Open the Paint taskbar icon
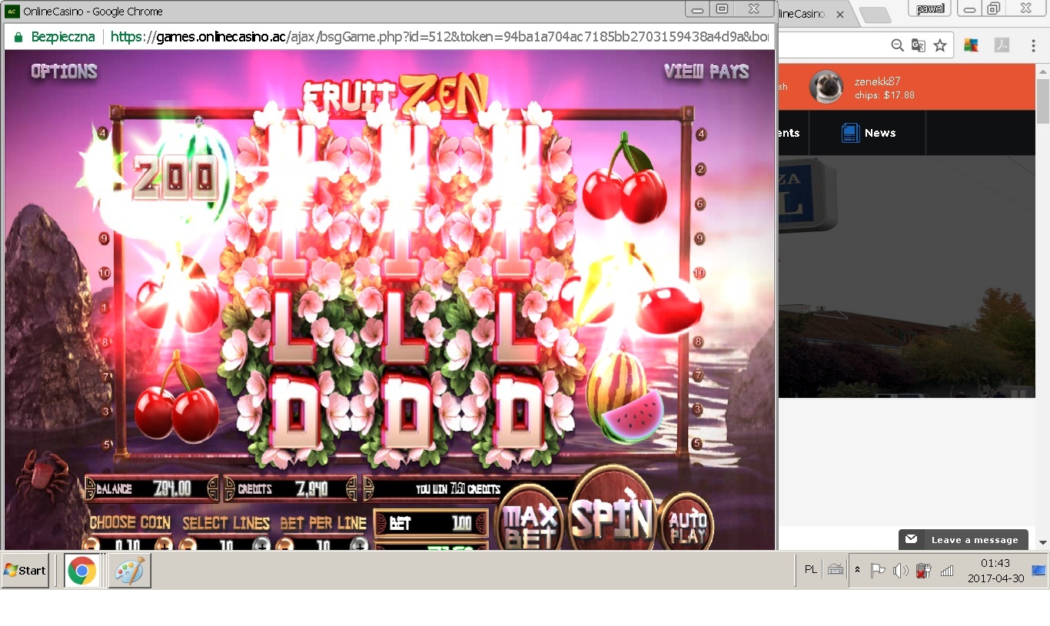 point(129,571)
